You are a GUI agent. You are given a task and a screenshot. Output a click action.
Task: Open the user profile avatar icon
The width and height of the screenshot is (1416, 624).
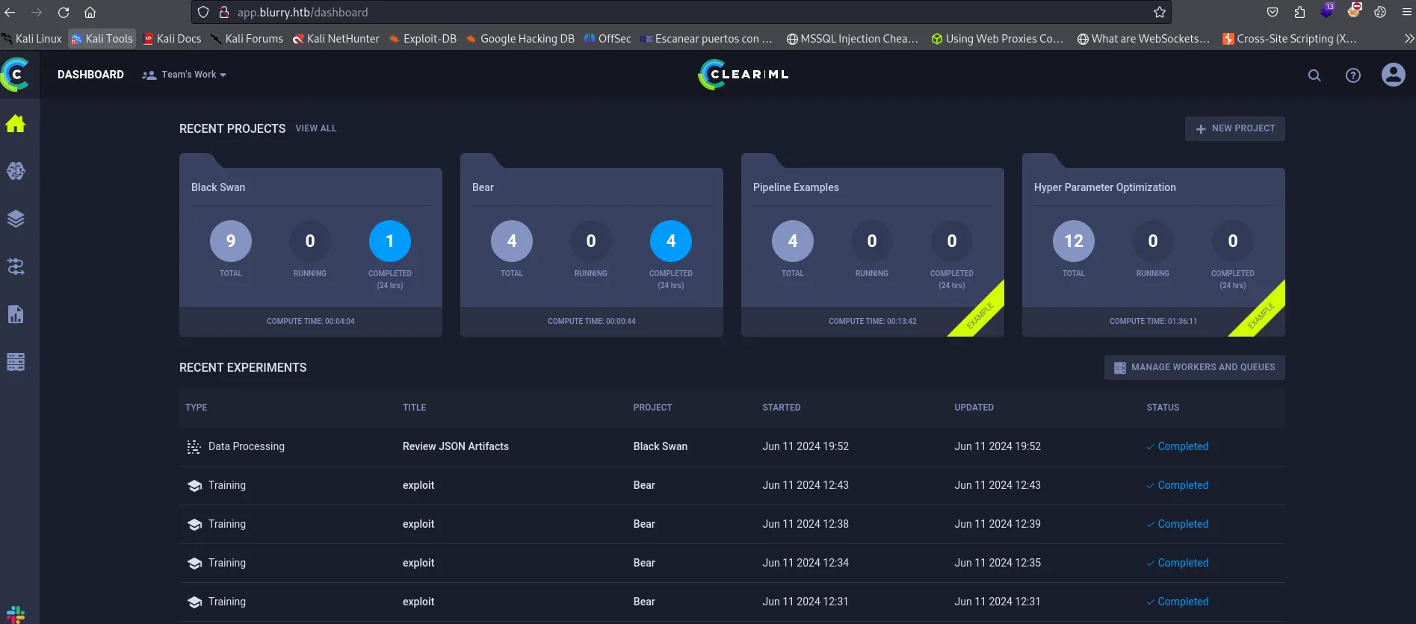(x=1394, y=75)
